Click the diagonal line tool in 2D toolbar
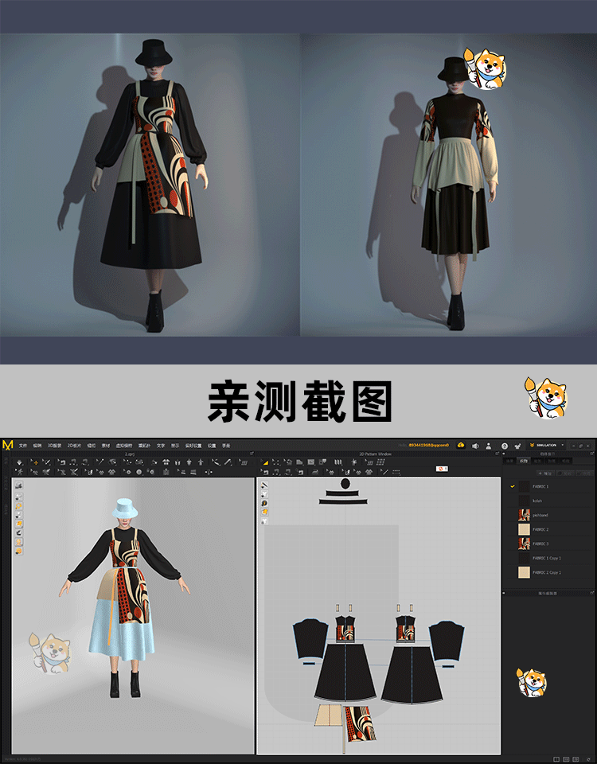Viewport: 597px width, 764px height. [384, 472]
